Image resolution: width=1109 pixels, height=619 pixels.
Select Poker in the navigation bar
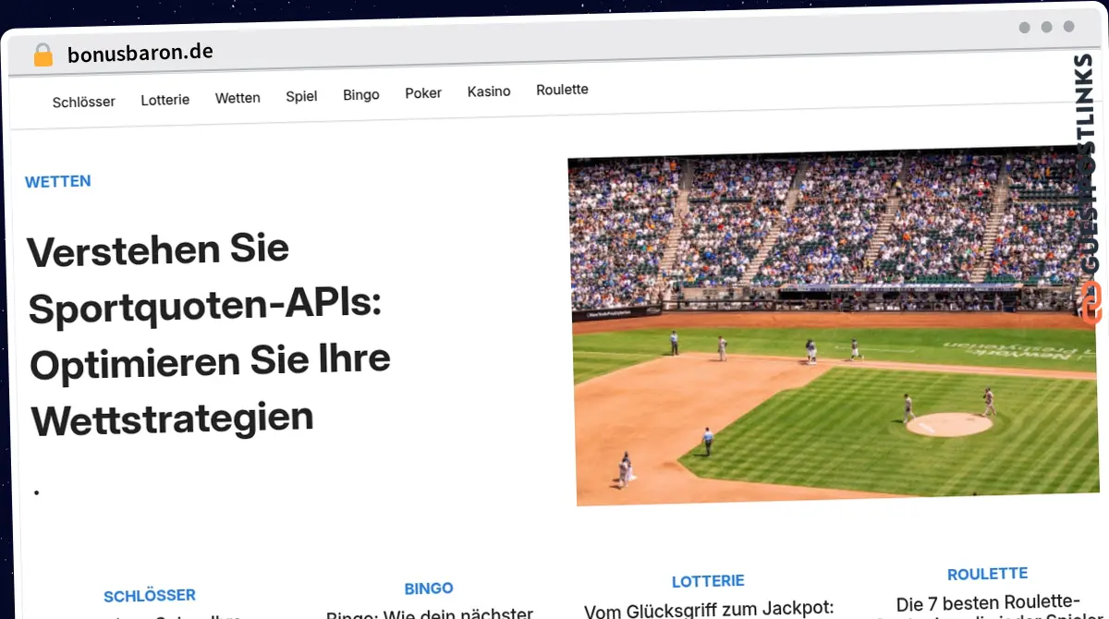point(423,93)
